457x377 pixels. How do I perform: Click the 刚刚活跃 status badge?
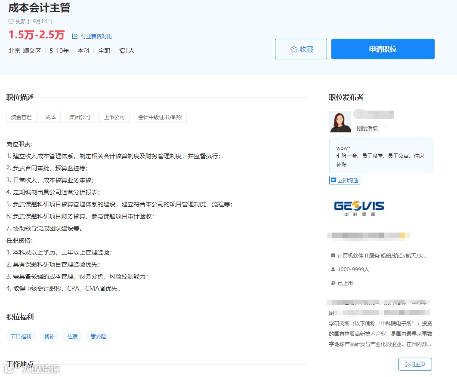[x=367, y=129]
